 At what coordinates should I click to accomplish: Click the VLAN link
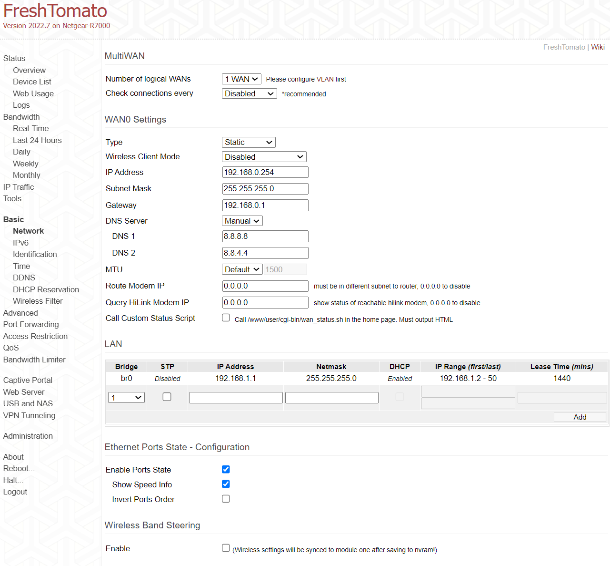(x=325, y=79)
